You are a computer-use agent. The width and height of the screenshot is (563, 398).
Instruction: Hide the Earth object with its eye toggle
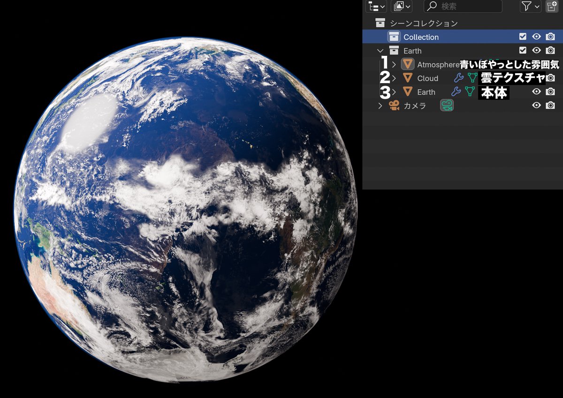(x=537, y=92)
